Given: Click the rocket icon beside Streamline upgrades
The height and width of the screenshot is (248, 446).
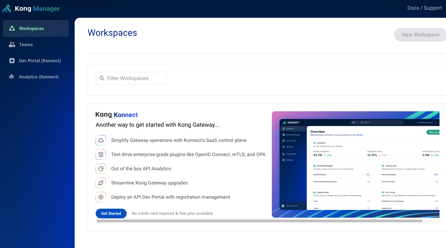Looking at the screenshot, I should pos(101,183).
